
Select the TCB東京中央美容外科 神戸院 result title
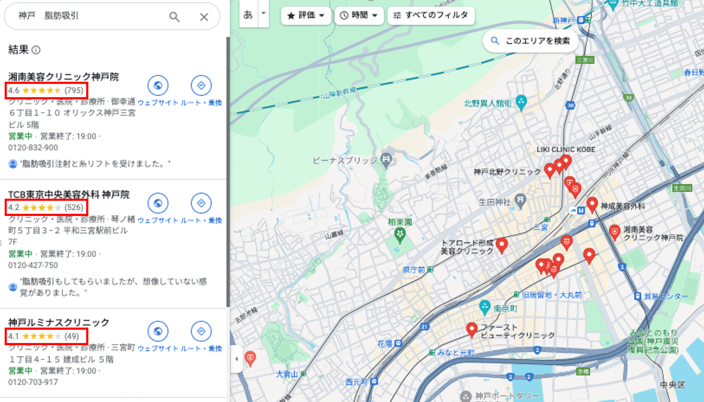pyautogui.click(x=69, y=194)
